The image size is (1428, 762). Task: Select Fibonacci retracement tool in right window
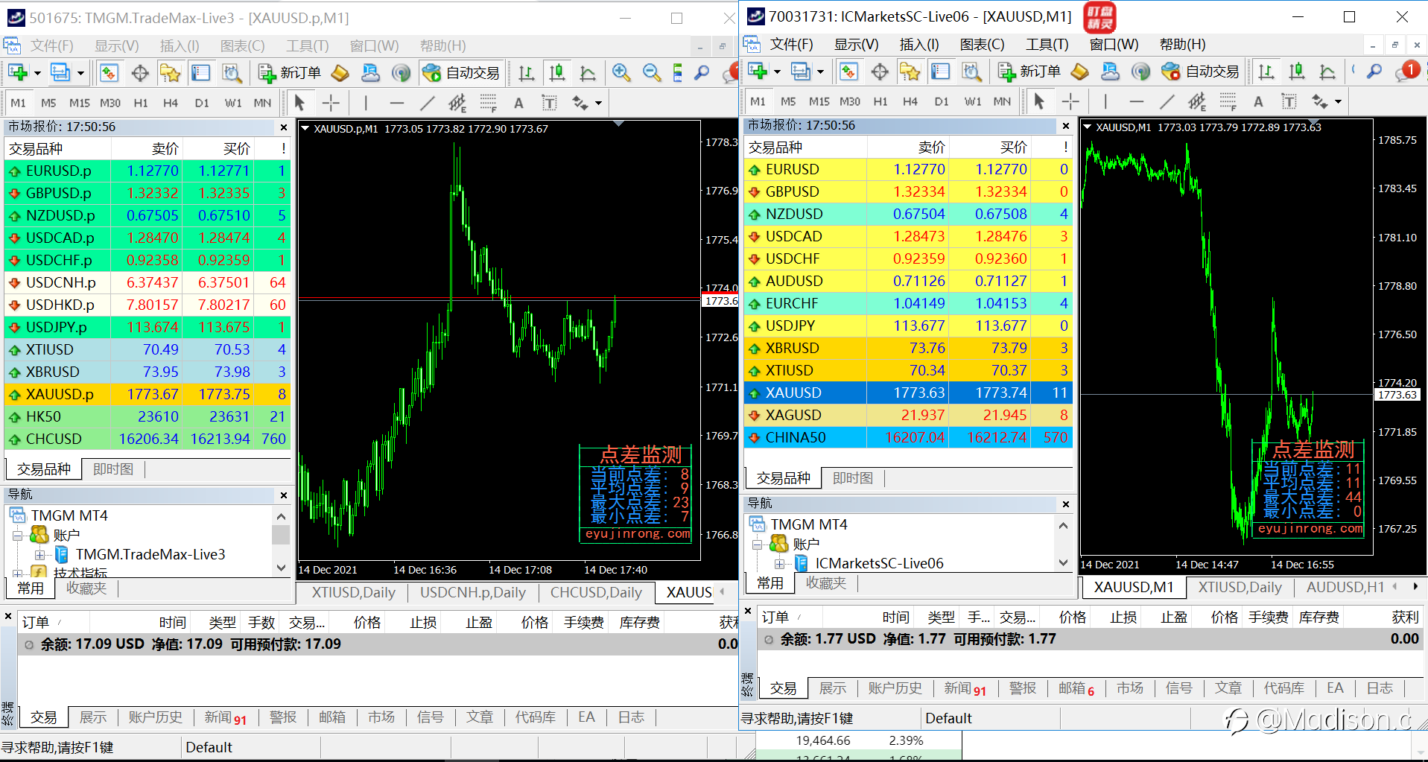(1228, 101)
